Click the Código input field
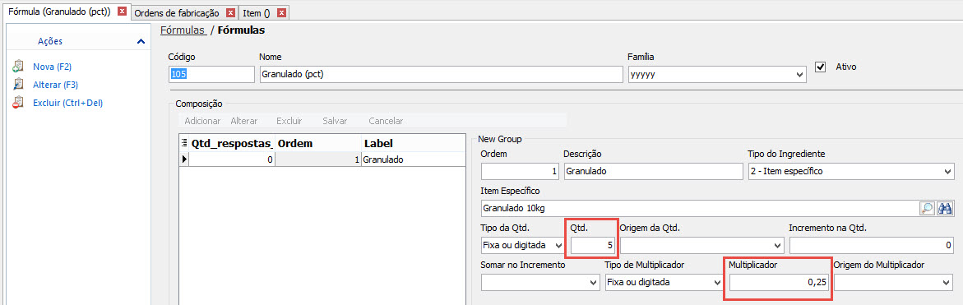 211,74
